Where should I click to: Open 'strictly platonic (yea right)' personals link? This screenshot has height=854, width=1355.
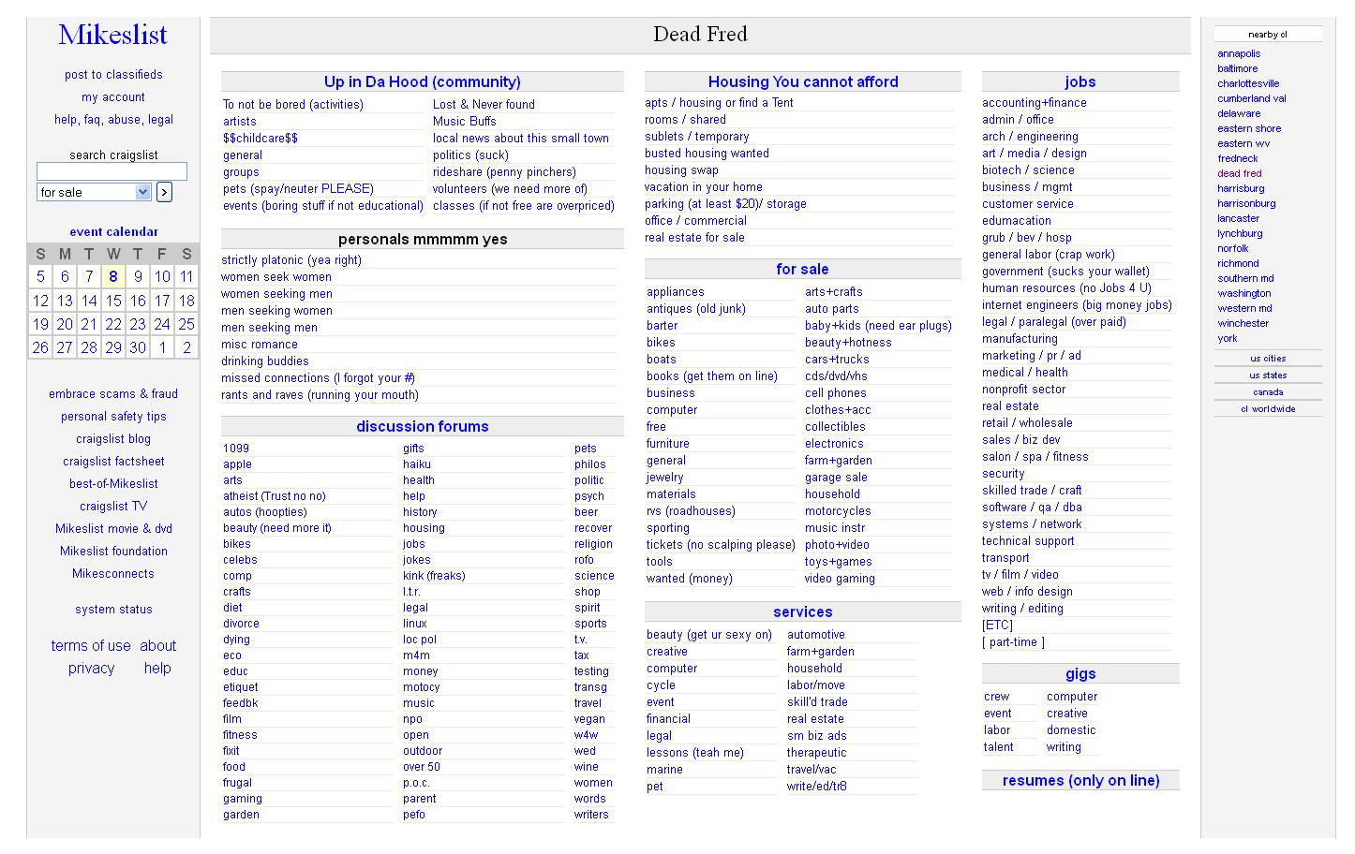tap(291, 260)
